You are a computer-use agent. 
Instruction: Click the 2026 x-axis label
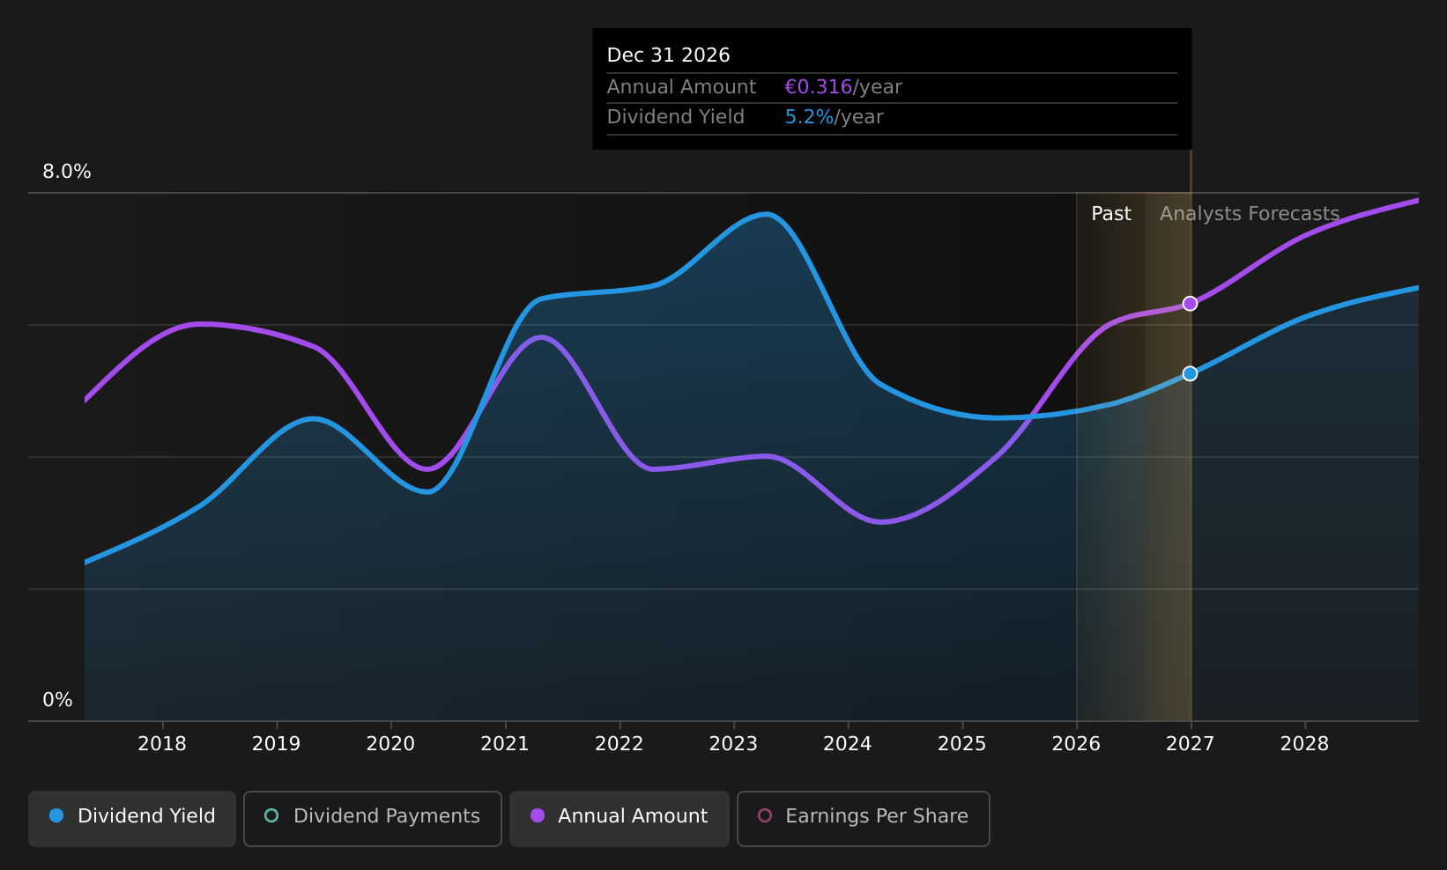(1076, 744)
